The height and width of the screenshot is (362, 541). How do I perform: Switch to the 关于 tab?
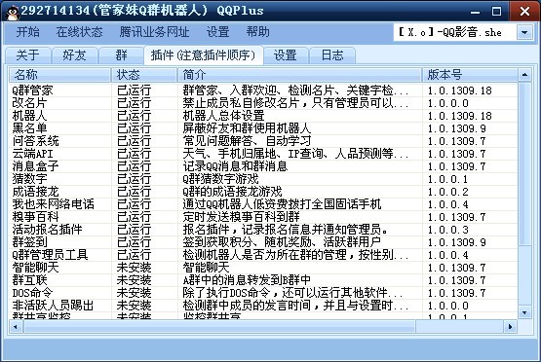[27, 55]
